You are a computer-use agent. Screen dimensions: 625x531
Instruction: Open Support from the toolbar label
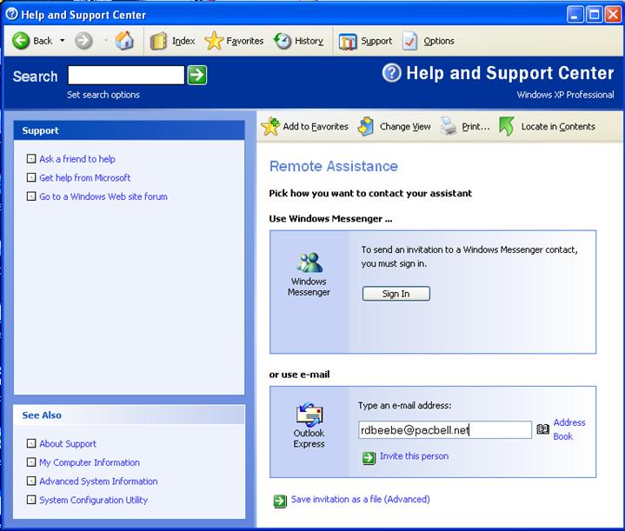click(x=376, y=41)
